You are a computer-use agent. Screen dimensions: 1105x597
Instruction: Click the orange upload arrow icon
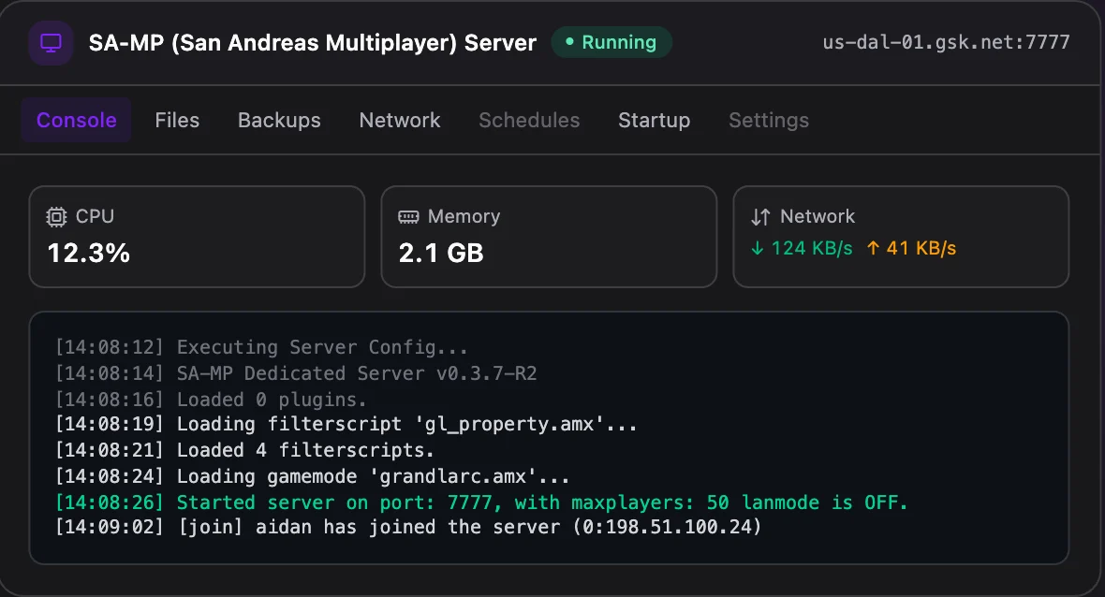point(873,248)
